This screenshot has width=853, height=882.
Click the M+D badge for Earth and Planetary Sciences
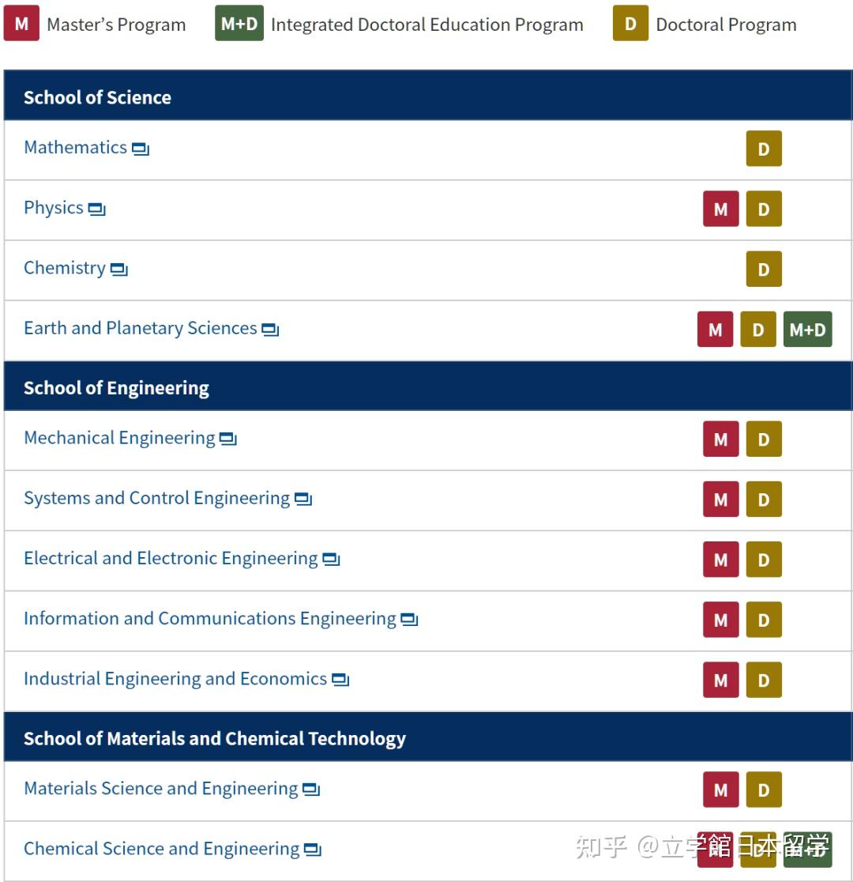(807, 329)
